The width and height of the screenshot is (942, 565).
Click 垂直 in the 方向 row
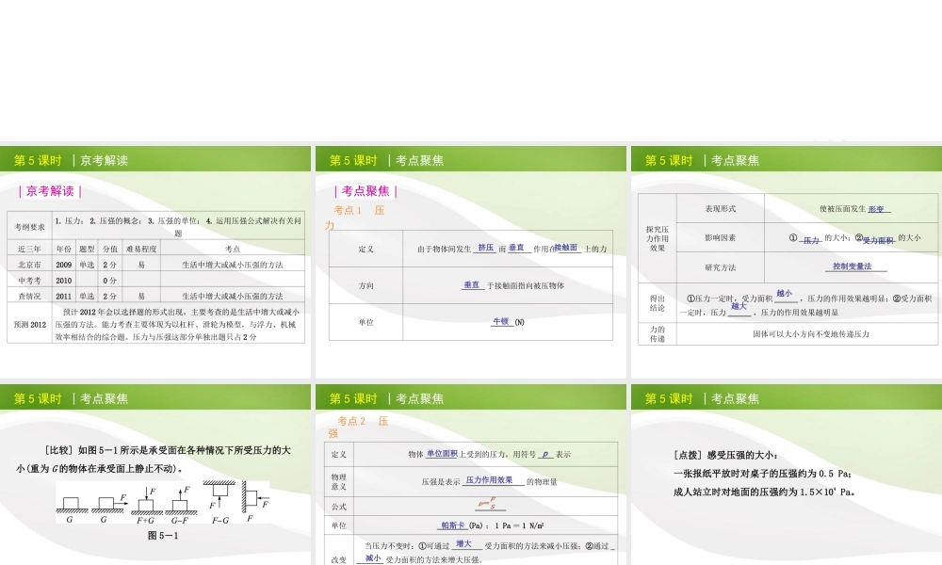click(472, 284)
